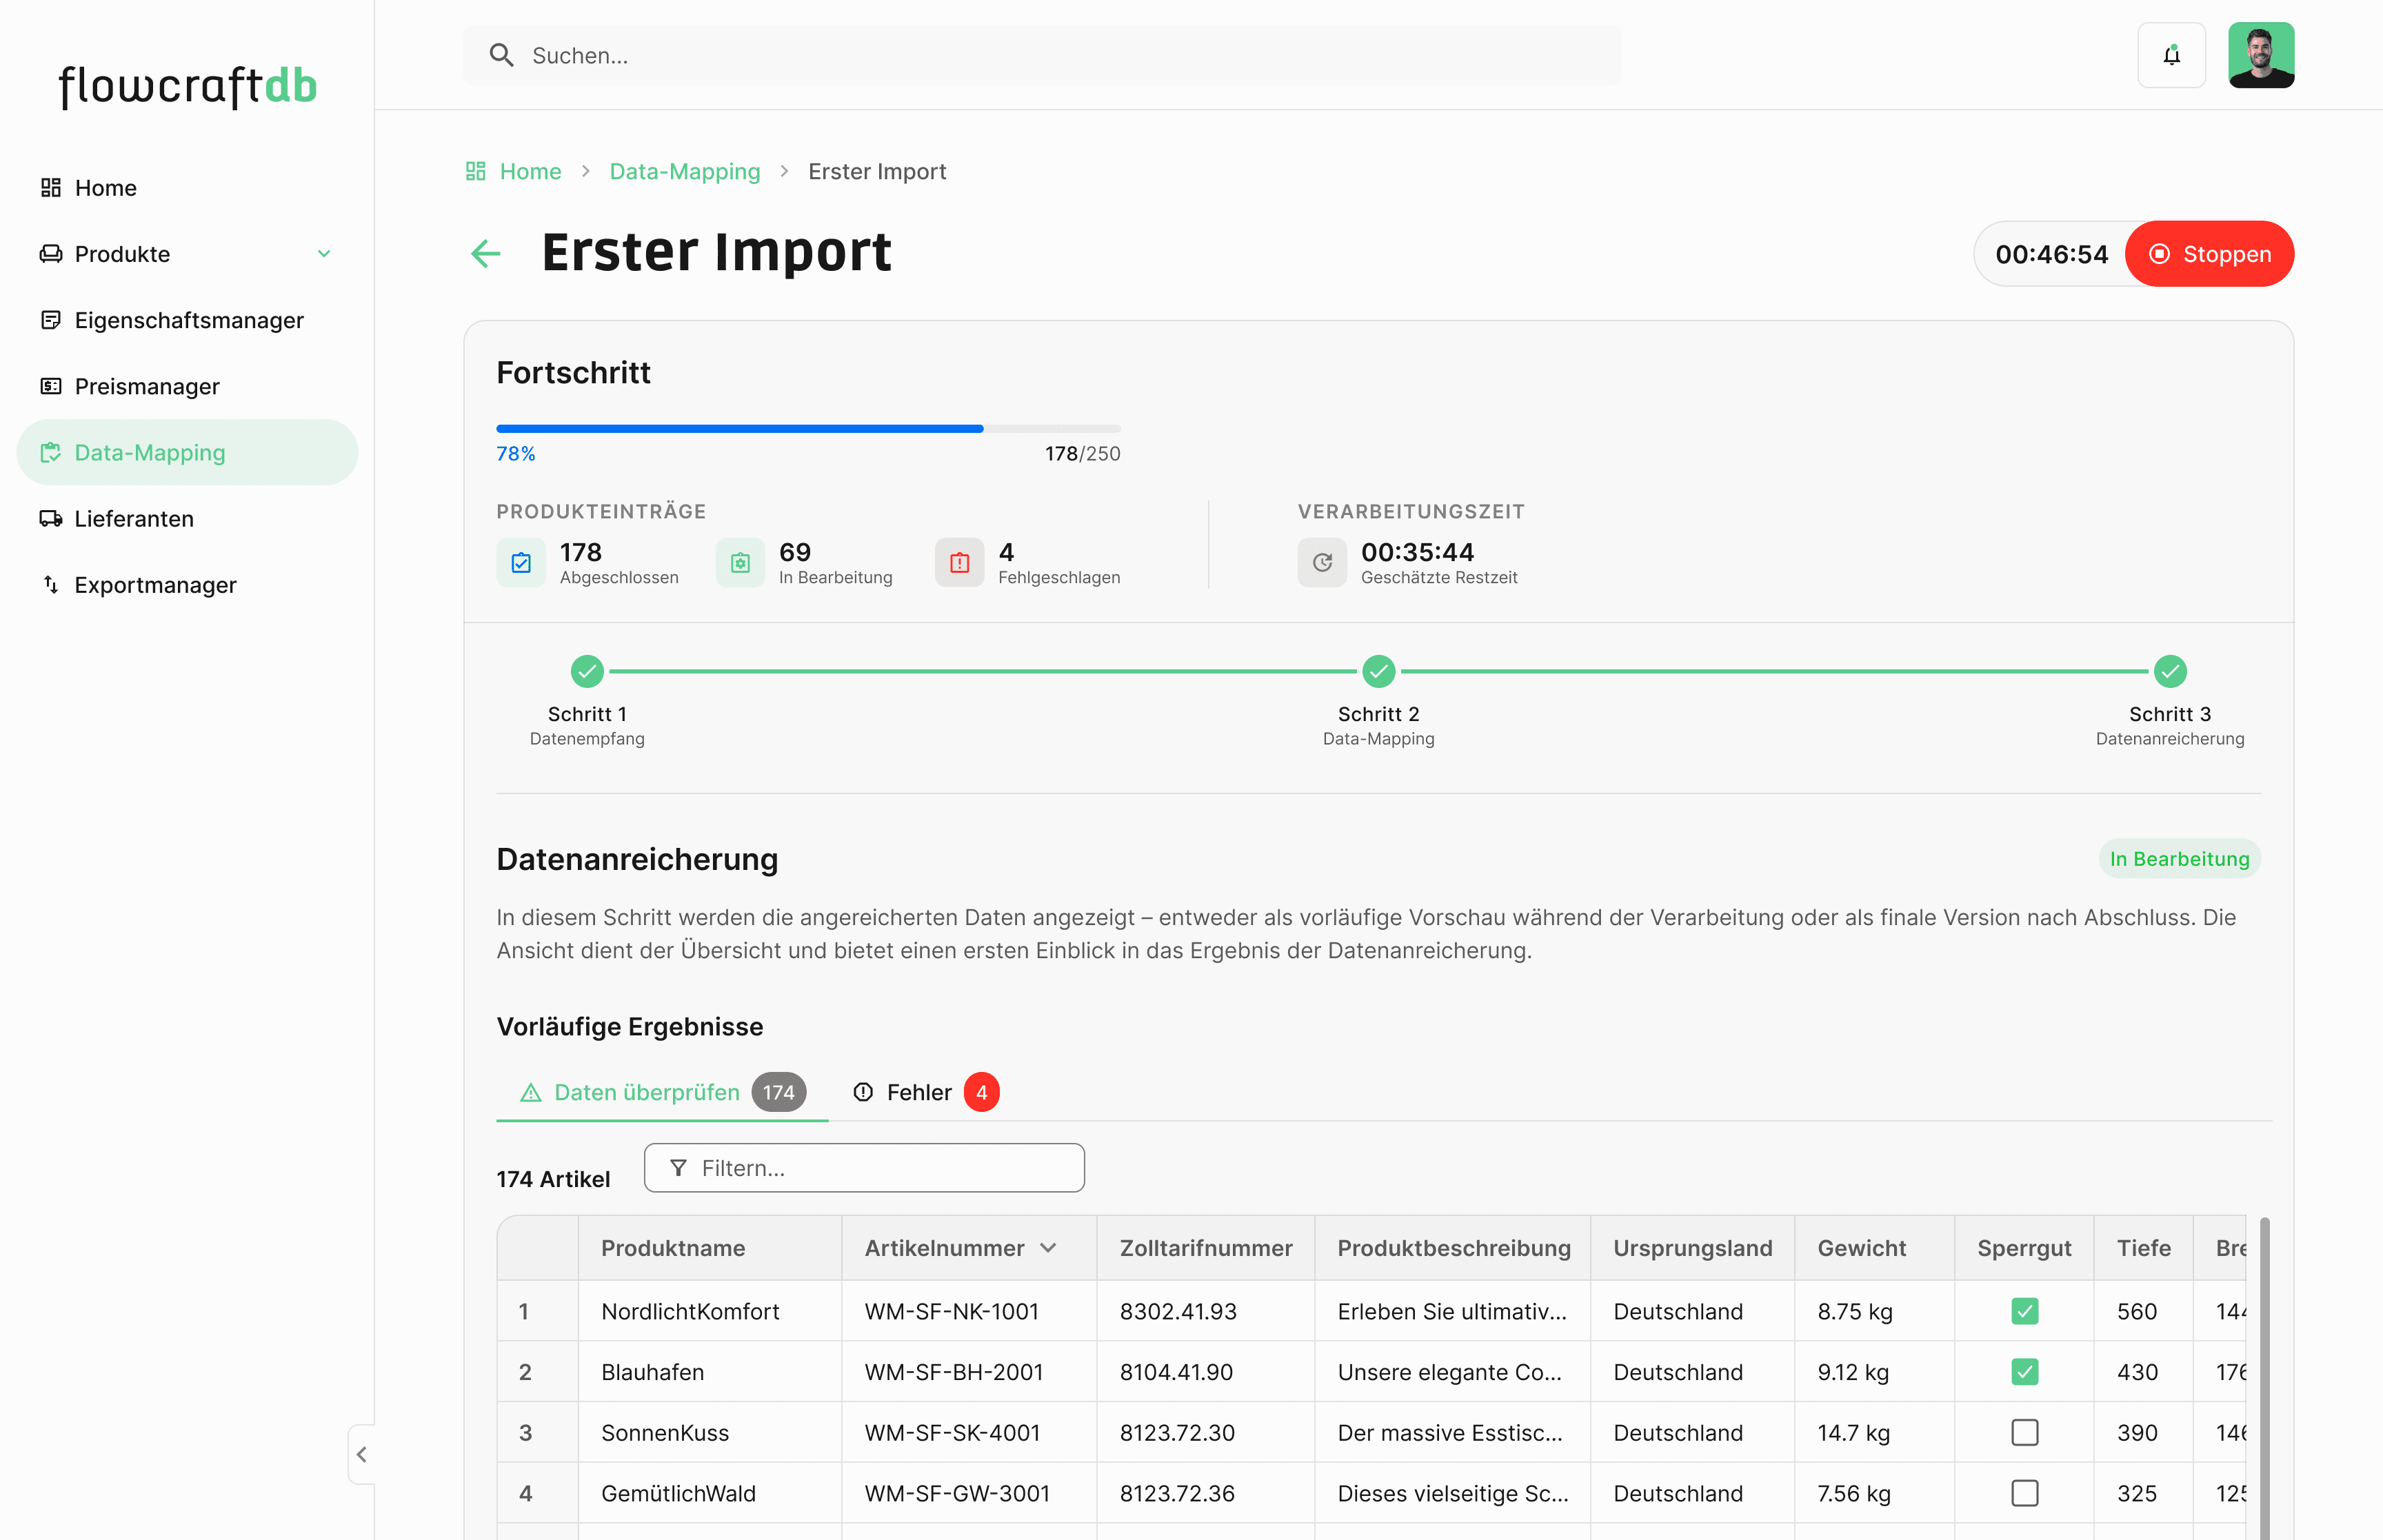Click the Lieferanten truck icon
This screenshot has width=2383, height=1540.
[51, 518]
